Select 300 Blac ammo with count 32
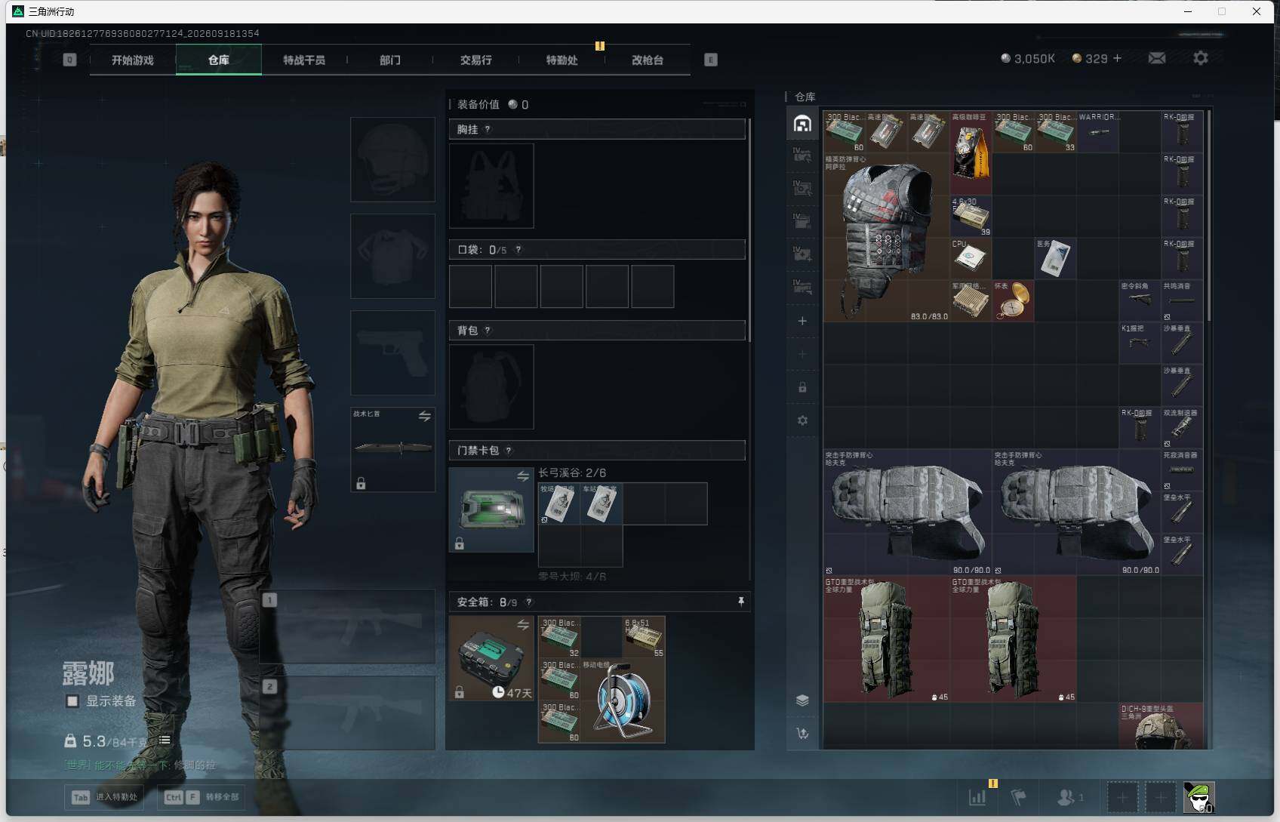 (x=559, y=637)
